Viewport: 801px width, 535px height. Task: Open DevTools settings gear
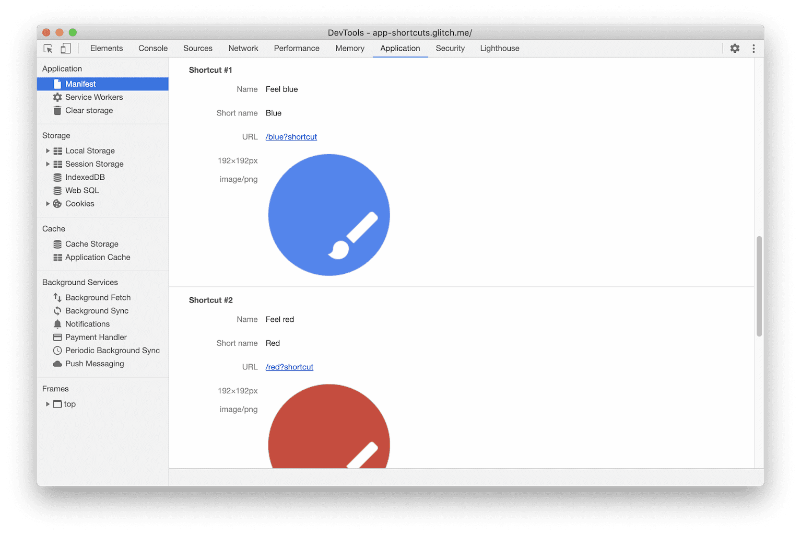(x=735, y=48)
